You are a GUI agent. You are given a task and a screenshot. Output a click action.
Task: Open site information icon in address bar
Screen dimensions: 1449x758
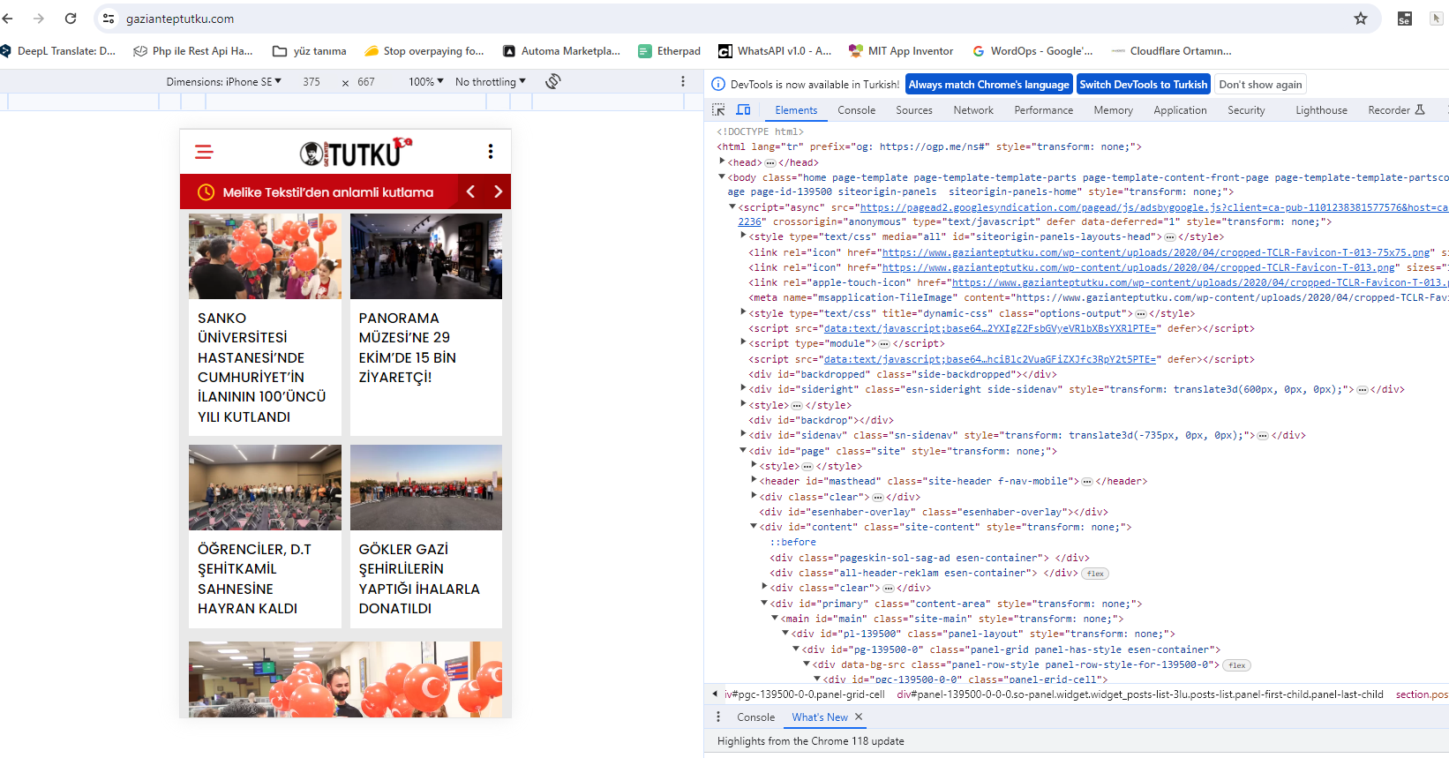(x=109, y=19)
